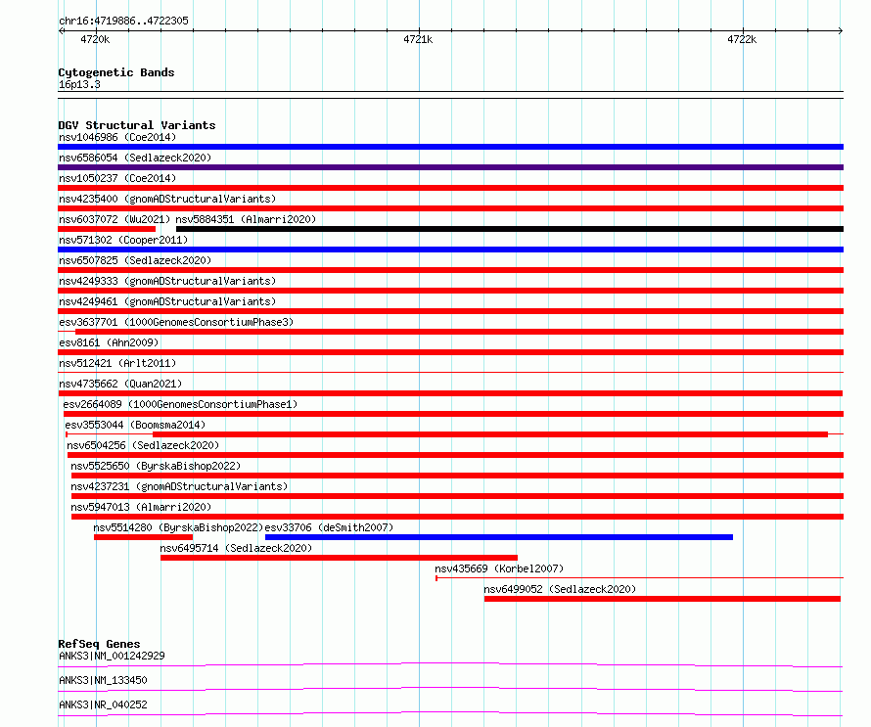Open esv3553044 (Boomsma2014) variant label

[x=135, y=425]
